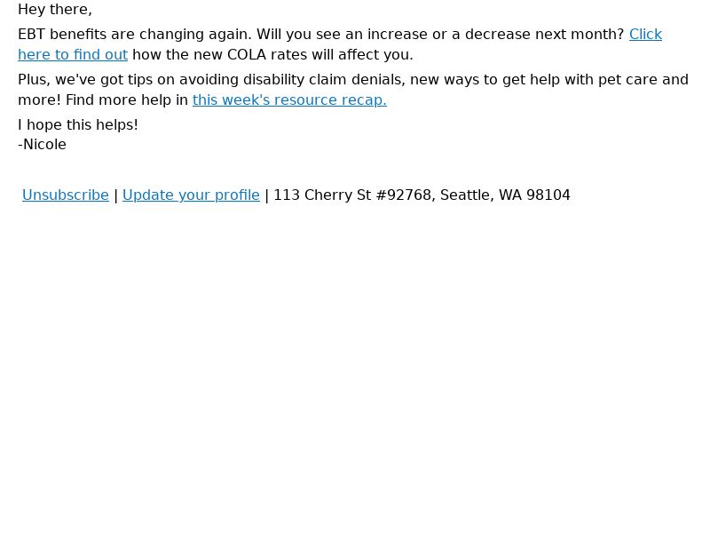This screenshot has height=533, width=710.
Task: Open the Update your profile link
Action: pyautogui.click(x=191, y=195)
